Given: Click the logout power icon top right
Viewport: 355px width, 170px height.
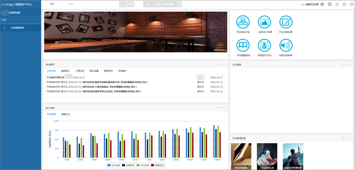Looking at the screenshot, I should pyautogui.click(x=351, y=4).
